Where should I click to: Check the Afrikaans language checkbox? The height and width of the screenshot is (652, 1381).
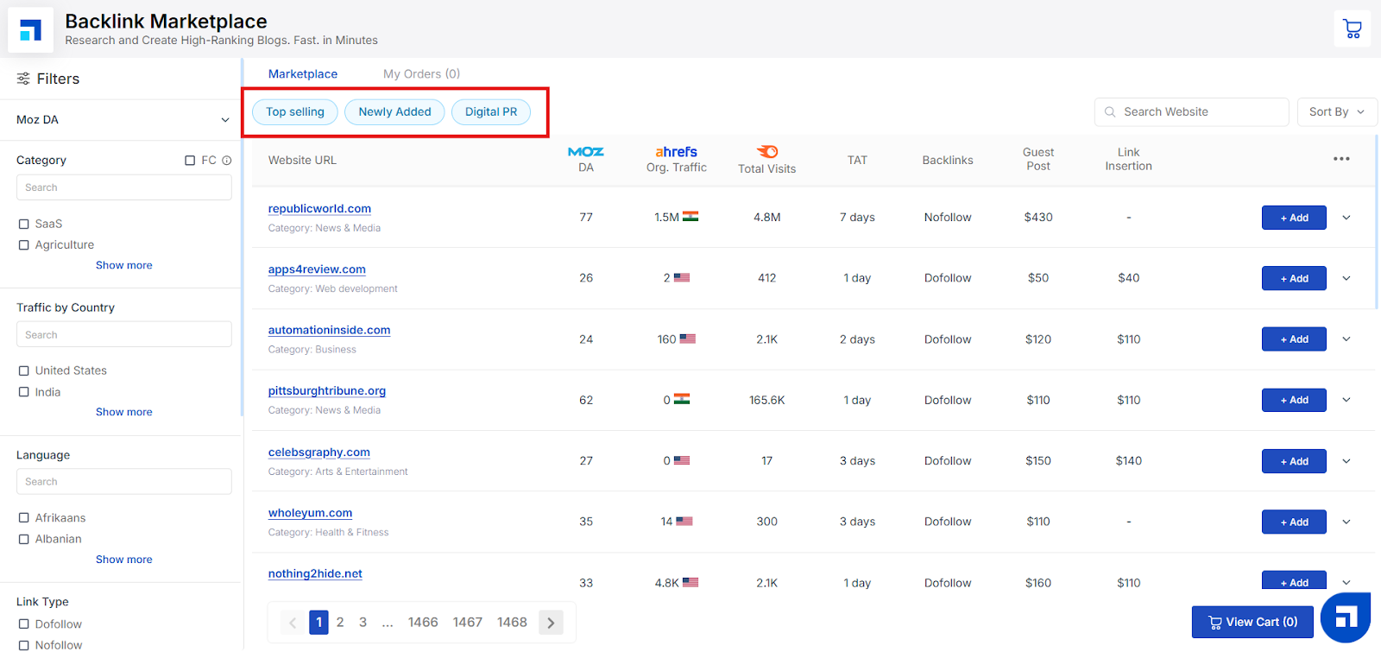24,518
